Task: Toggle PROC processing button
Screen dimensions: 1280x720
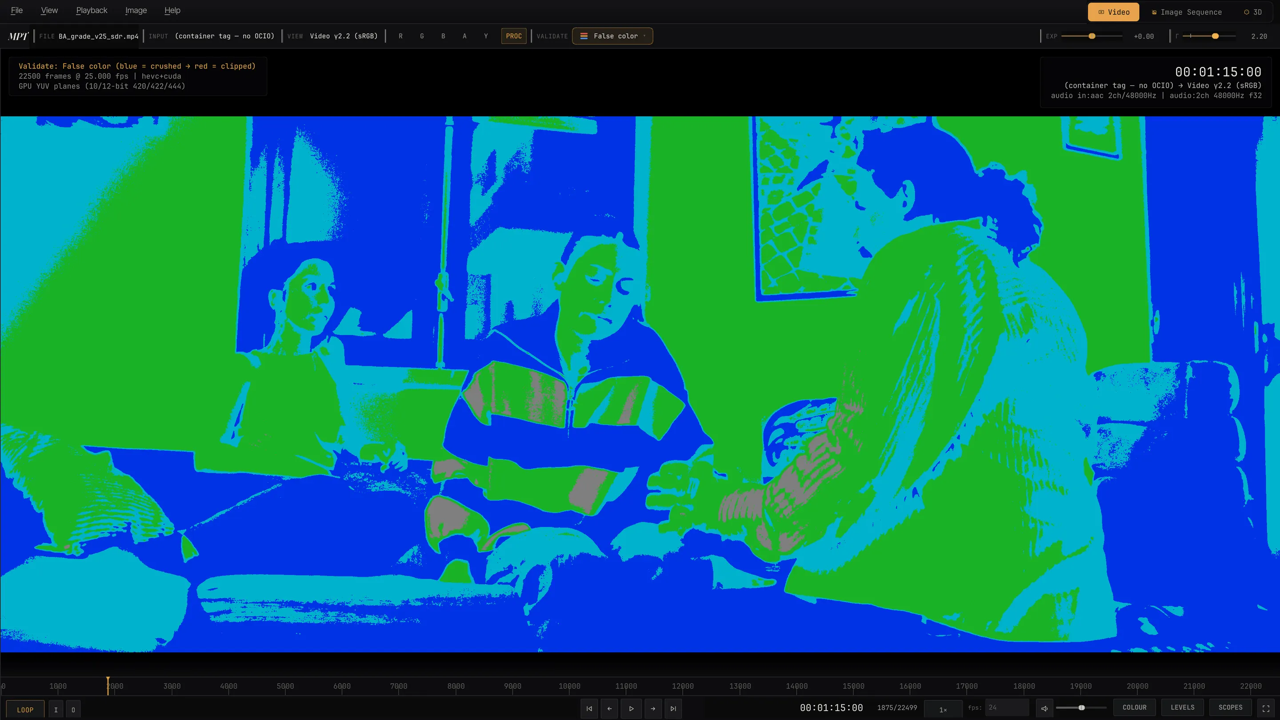Action: click(x=514, y=36)
